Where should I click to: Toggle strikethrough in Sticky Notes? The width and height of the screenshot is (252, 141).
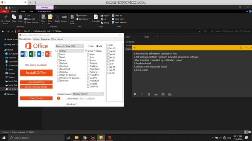coord(156,94)
